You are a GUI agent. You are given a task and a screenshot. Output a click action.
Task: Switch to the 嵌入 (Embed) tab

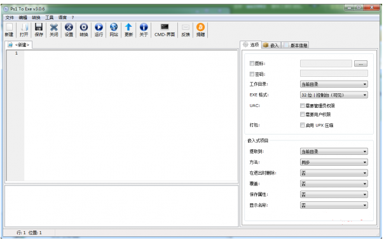point(271,45)
